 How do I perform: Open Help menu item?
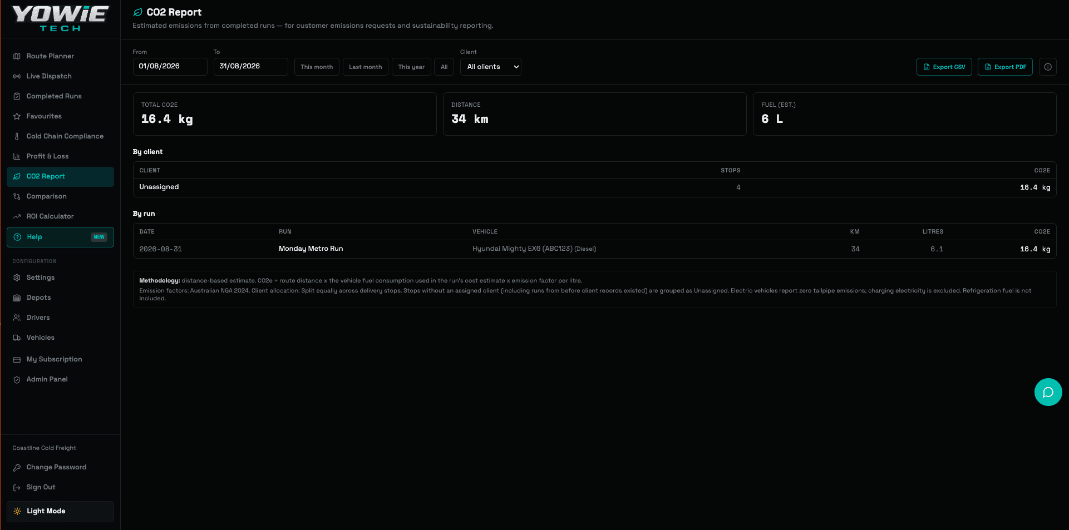60,237
